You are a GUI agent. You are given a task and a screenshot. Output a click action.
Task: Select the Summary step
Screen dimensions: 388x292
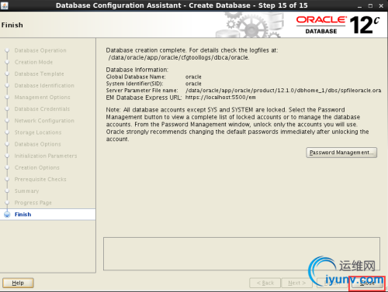[26, 191]
